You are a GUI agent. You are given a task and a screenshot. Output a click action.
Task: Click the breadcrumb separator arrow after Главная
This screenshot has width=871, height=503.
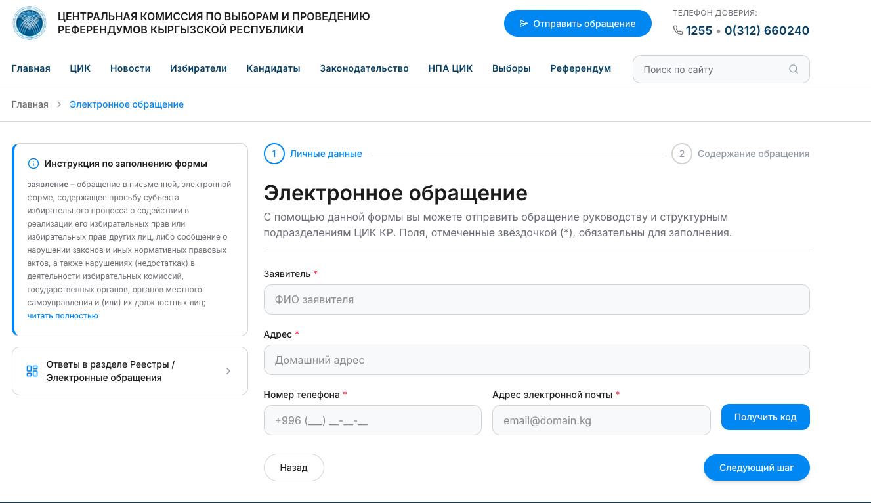click(x=59, y=104)
